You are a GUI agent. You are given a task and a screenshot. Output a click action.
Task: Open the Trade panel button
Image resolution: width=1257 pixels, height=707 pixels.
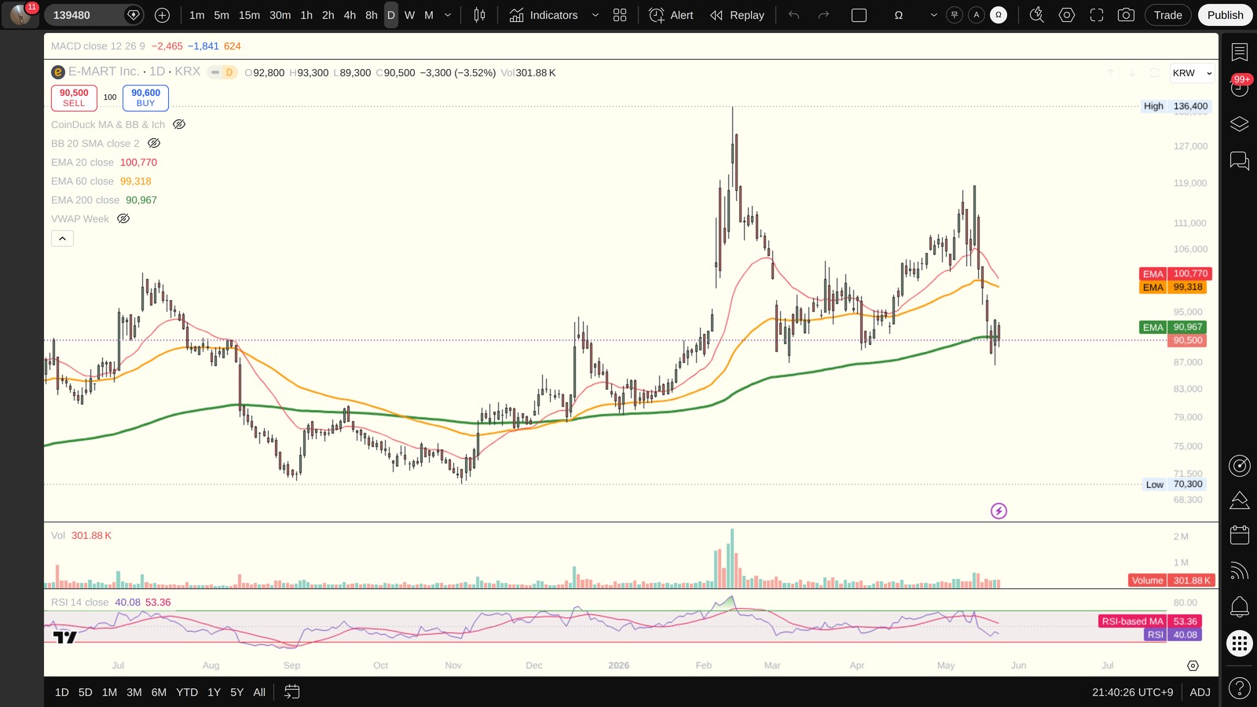(1167, 15)
